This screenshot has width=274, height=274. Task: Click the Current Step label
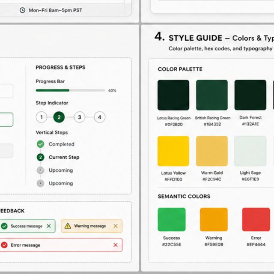tap(64, 157)
